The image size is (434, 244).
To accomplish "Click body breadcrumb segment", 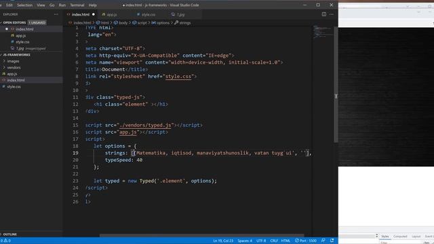I will click(x=123, y=22).
